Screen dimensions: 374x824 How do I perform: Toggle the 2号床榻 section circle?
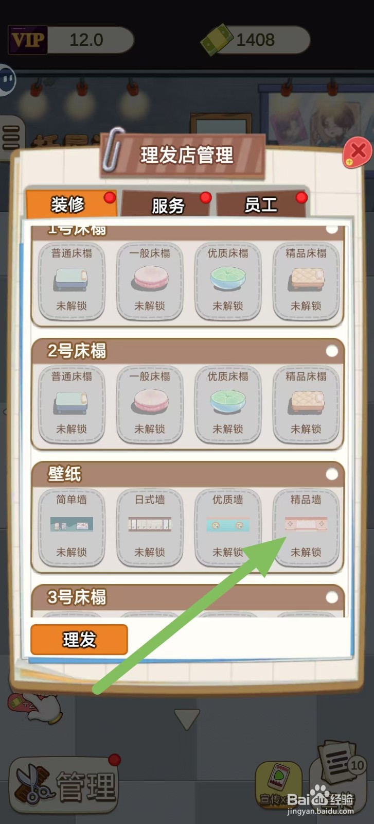pyautogui.click(x=332, y=351)
